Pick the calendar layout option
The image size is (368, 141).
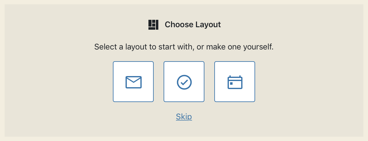[x=235, y=82]
